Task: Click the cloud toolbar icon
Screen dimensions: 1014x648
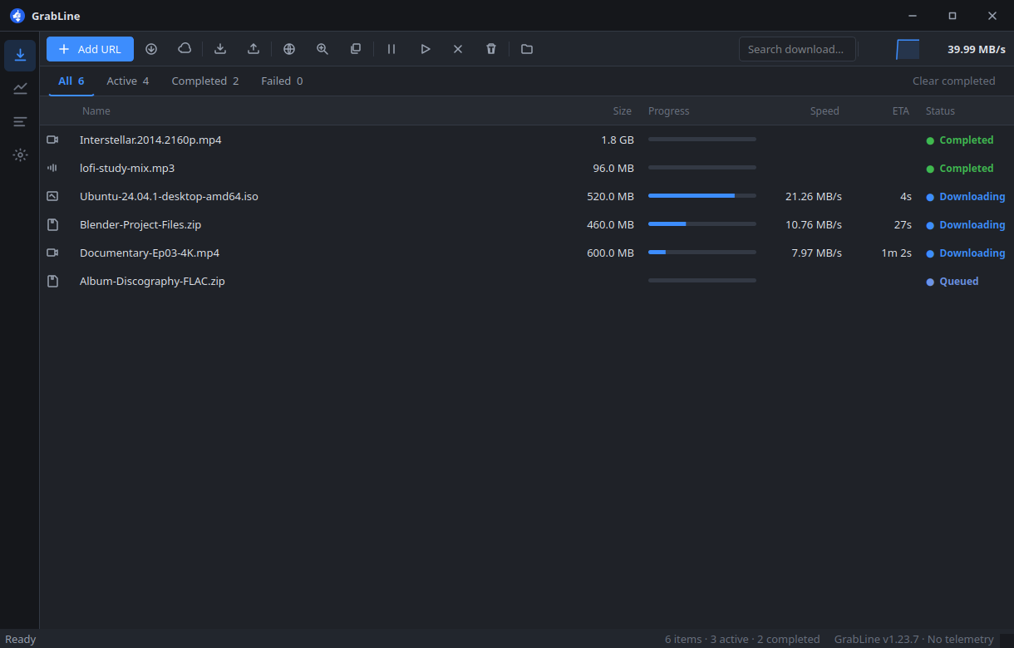Action: [185, 49]
